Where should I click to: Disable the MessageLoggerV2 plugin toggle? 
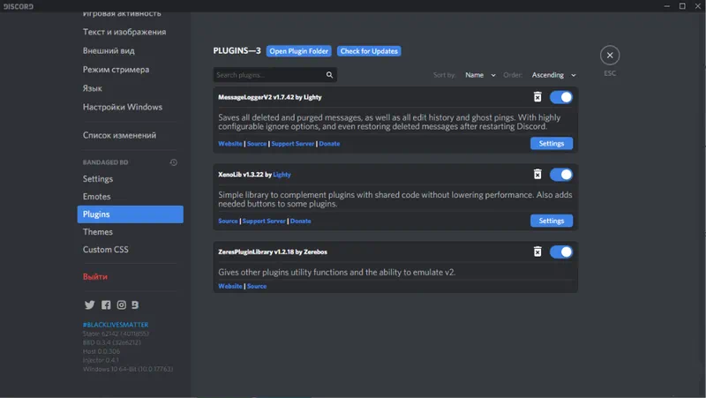[x=560, y=97]
